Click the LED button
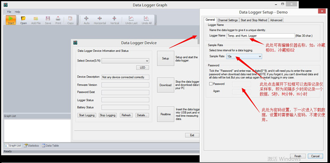This screenshot has width=330, height=163. (x=142, y=67)
